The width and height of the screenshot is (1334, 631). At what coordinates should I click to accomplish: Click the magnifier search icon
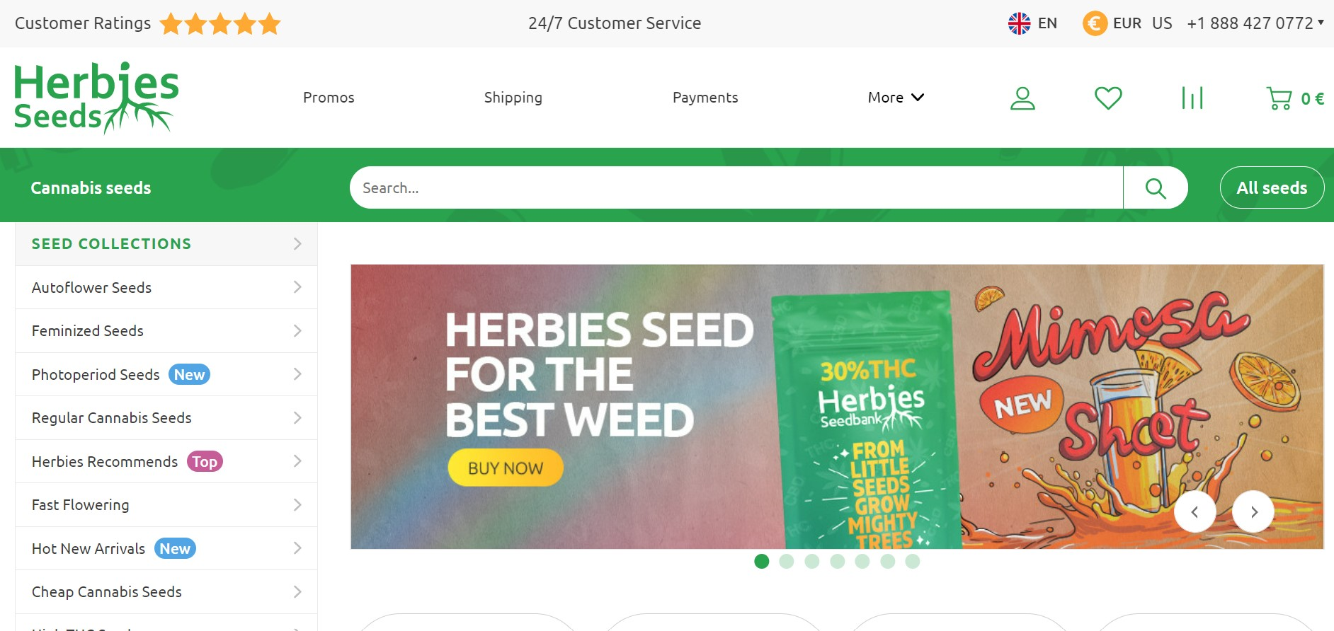(1156, 187)
